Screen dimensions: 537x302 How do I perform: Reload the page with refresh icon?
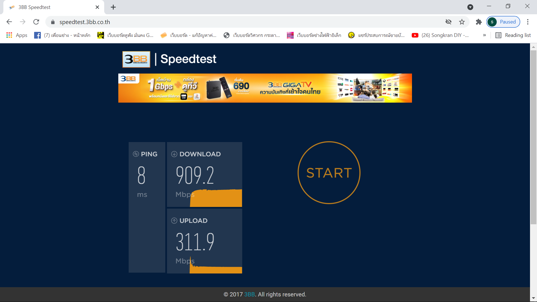pyautogui.click(x=36, y=22)
